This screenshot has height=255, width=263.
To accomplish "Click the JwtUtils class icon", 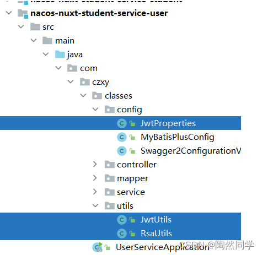I will [x=122, y=220].
